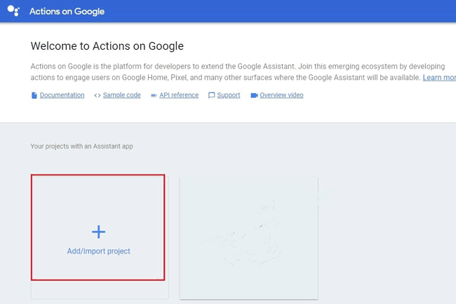Open the API reference link
The height and width of the screenshot is (304, 456).
tap(179, 95)
